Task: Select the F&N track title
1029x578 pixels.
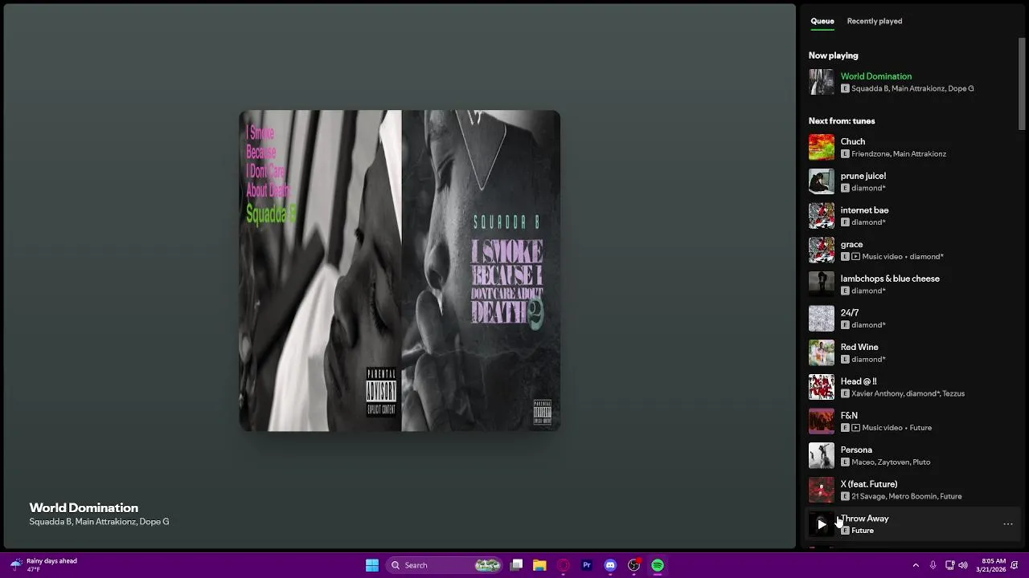Action: coord(849,416)
